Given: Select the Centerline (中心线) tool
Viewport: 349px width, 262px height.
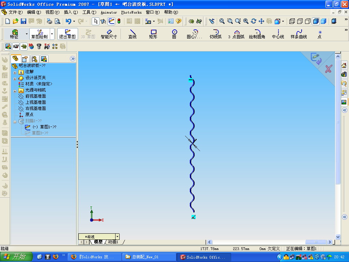Looking at the screenshot, I should 278,34.
